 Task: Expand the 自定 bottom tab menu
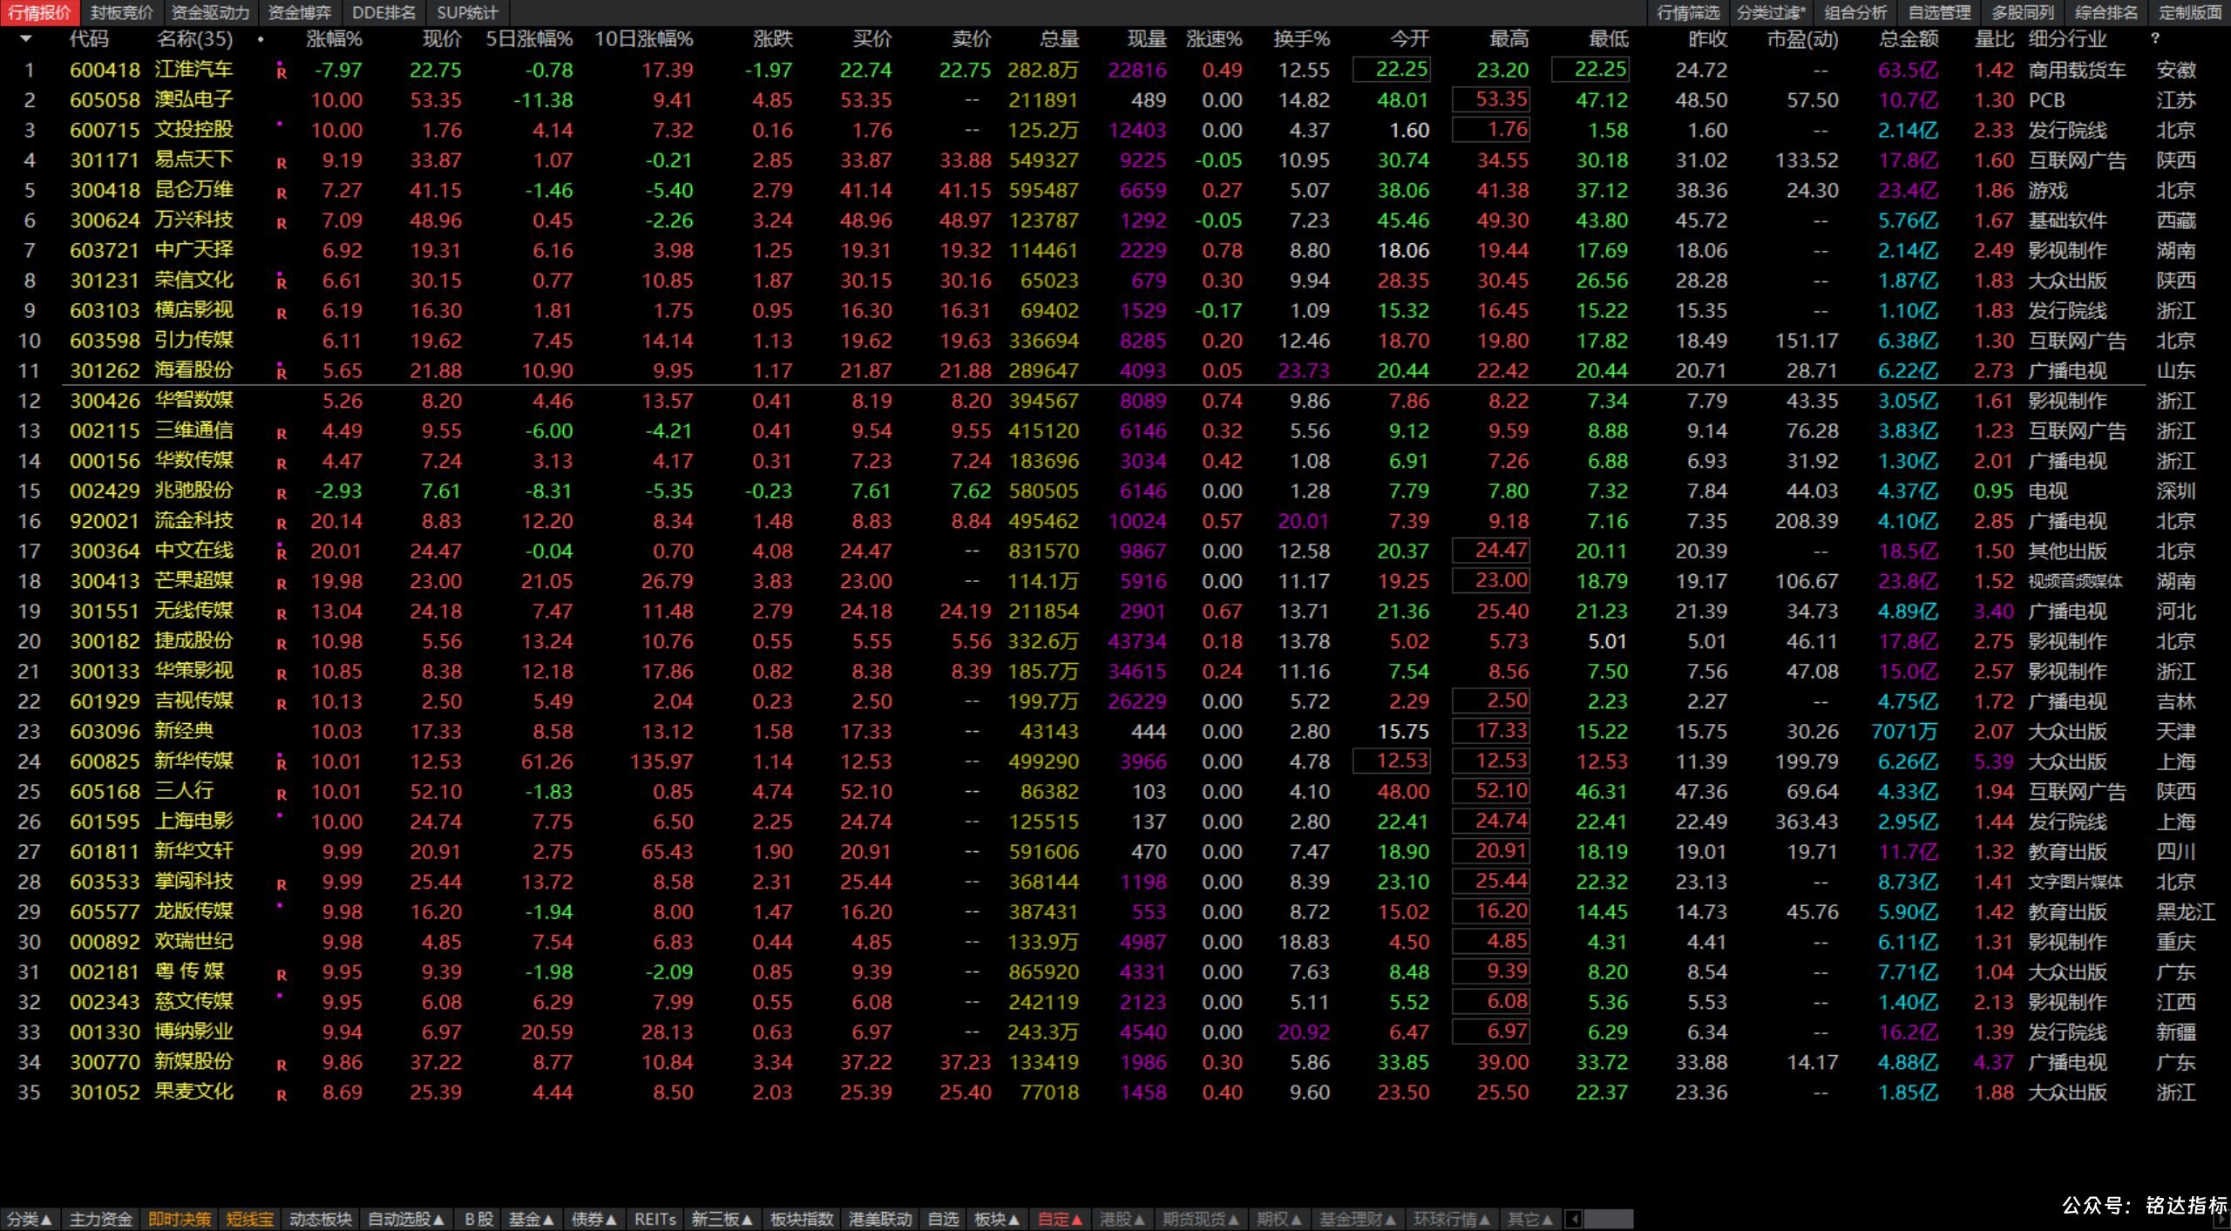pyautogui.click(x=1060, y=1219)
